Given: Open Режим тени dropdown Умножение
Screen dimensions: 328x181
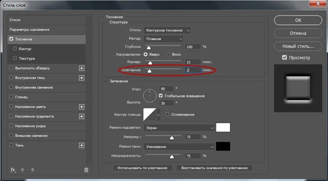Looking at the screenshot, I should click(179, 147).
